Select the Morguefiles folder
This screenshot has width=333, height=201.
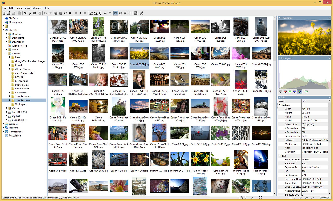point(21,81)
